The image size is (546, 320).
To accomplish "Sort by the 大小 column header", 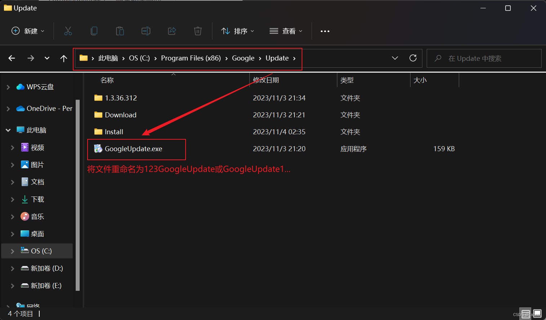I will pyautogui.click(x=420, y=80).
